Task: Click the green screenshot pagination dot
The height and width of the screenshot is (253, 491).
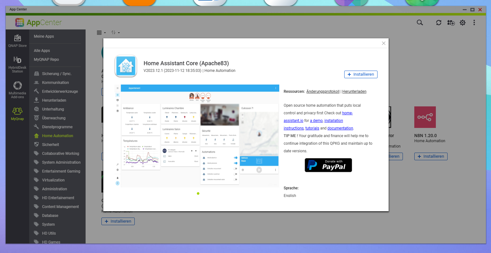Action: [x=198, y=193]
